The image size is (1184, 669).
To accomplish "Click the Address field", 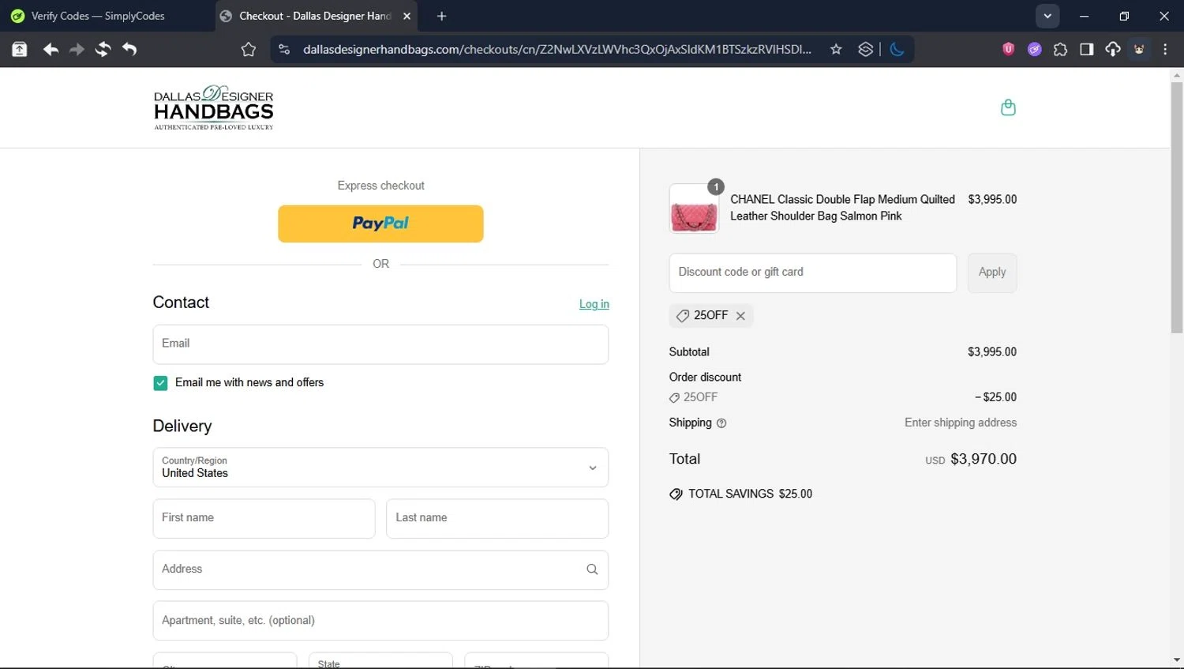I will 380,569.
